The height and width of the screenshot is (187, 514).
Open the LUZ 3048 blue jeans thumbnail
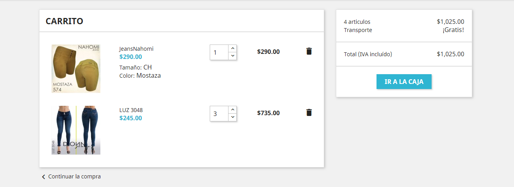click(x=76, y=130)
